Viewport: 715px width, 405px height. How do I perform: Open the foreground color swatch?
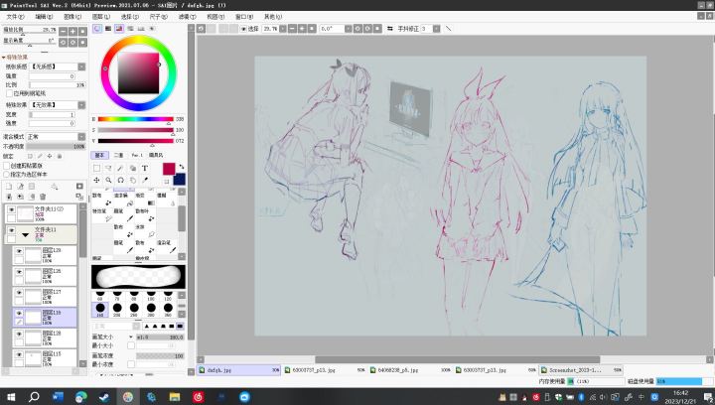(169, 169)
